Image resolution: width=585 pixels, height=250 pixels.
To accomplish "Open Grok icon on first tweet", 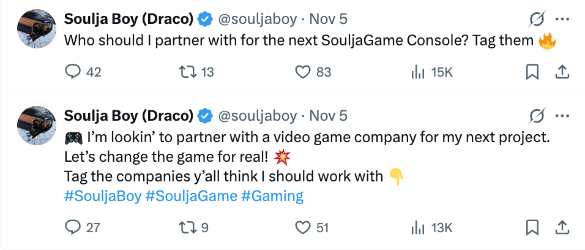I will [x=537, y=20].
